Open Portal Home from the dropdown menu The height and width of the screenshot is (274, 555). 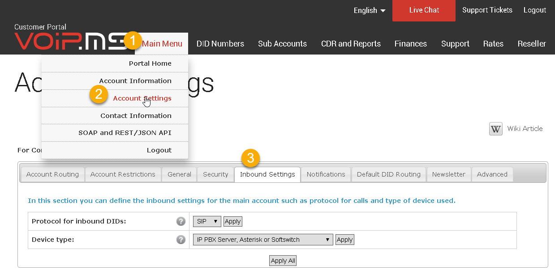point(150,63)
